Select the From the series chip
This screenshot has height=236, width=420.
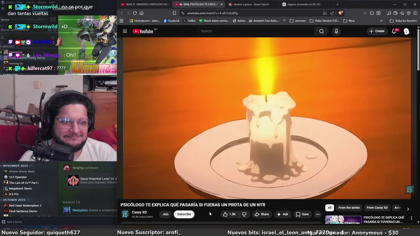click(x=349, y=207)
